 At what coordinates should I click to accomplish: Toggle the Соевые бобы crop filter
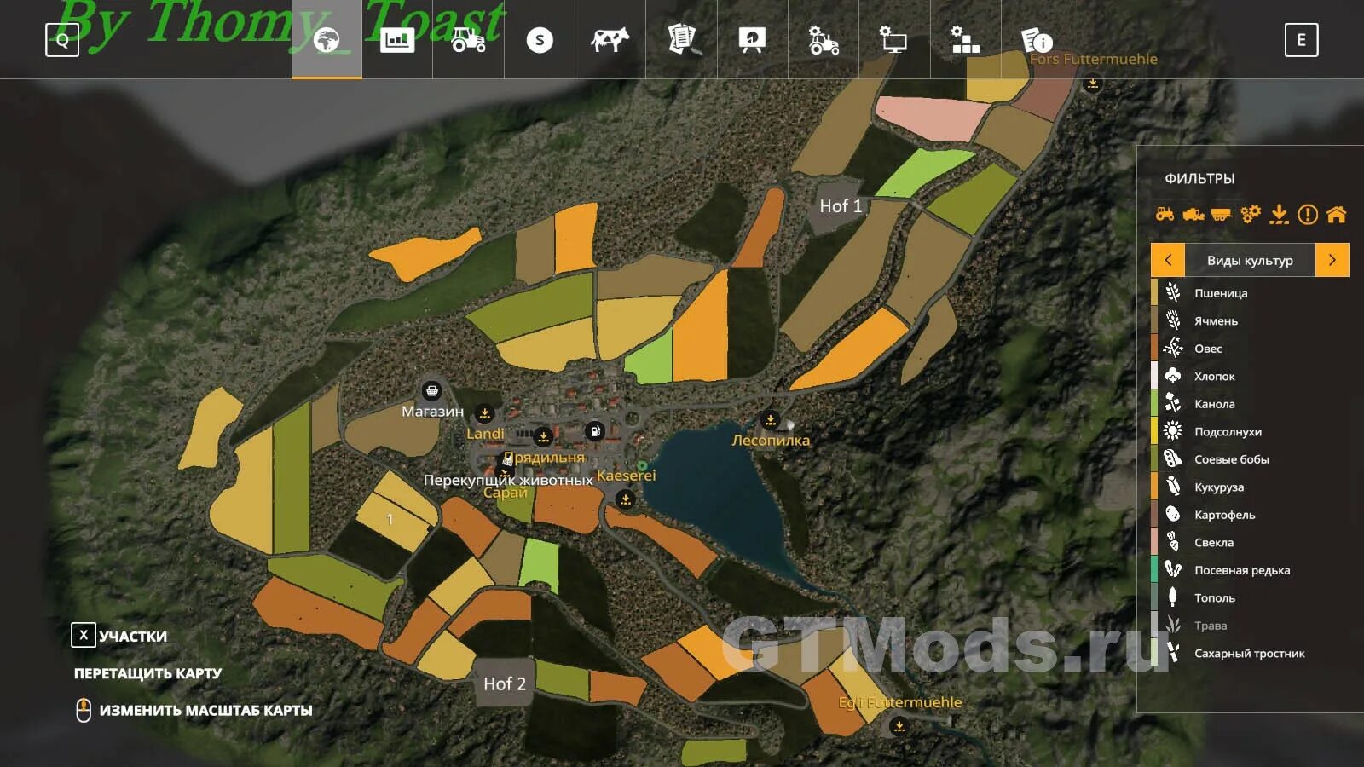tap(1251, 458)
